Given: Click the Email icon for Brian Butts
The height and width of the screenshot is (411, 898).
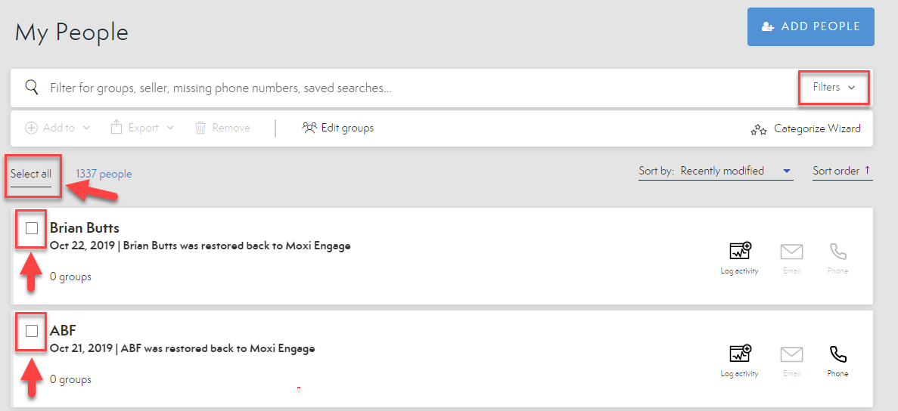Looking at the screenshot, I should point(791,252).
